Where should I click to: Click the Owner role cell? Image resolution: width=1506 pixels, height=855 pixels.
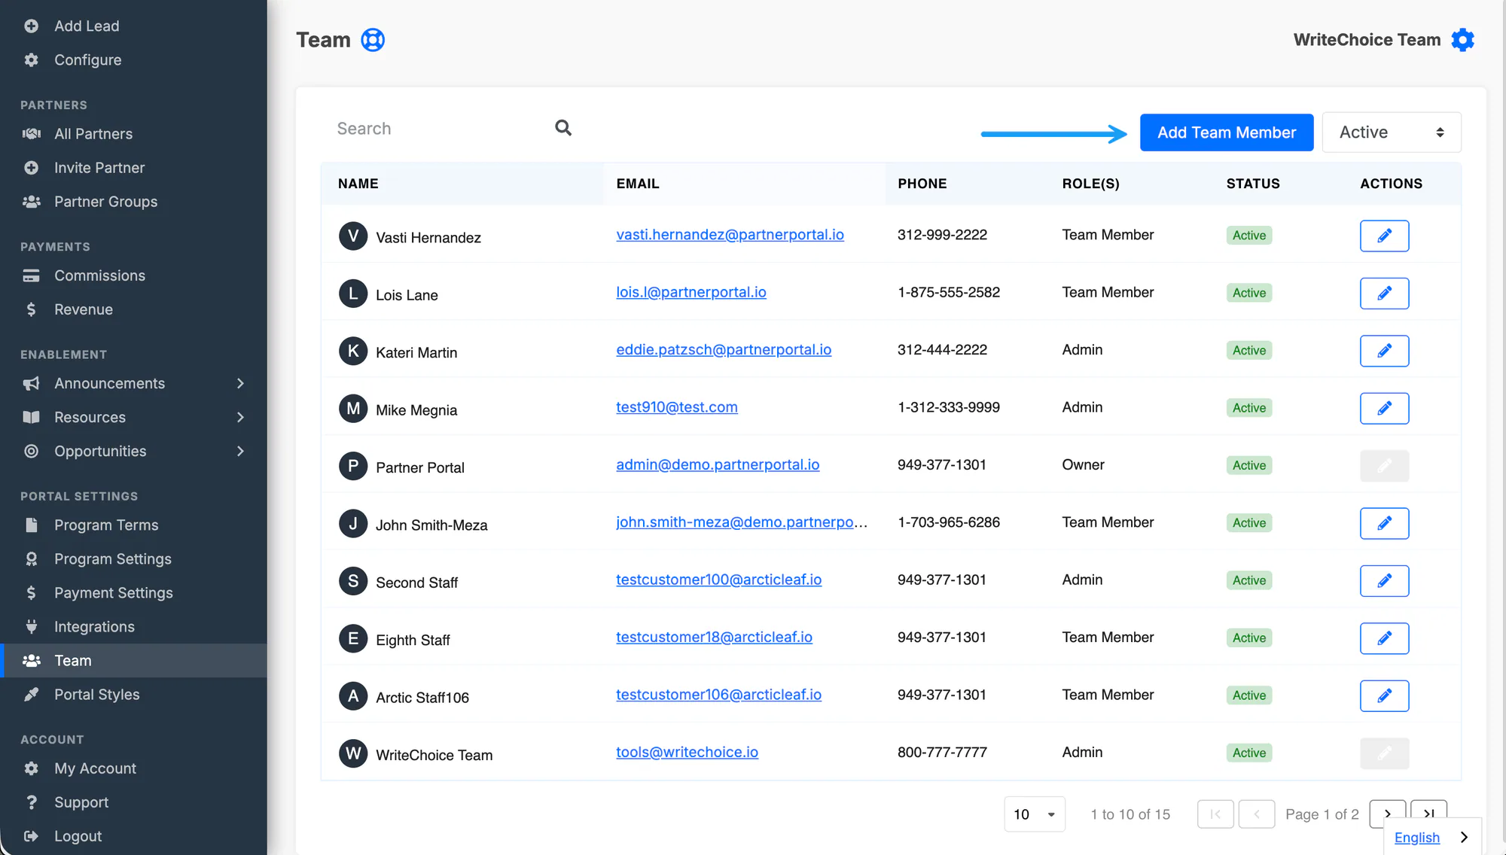pos(1083,465)
